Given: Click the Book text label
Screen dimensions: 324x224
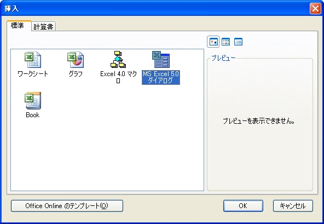Looking at the screenshot, I should pos(33,115).
